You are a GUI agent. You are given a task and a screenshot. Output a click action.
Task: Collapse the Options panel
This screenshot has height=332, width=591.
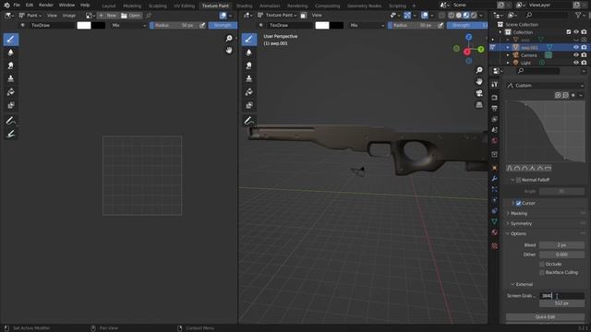click(518, 233)
